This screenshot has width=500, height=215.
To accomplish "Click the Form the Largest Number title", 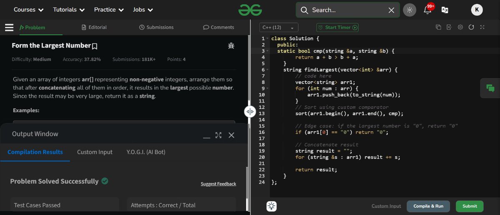I will 51,45.
